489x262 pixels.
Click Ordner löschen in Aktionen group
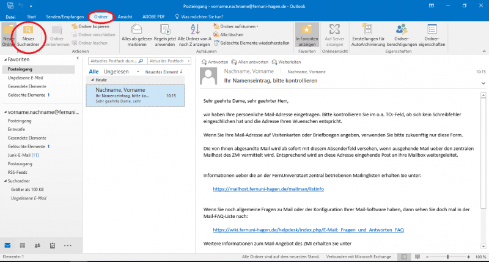coord(90,43)
